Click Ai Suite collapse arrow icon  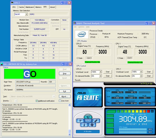coord(142,84)
